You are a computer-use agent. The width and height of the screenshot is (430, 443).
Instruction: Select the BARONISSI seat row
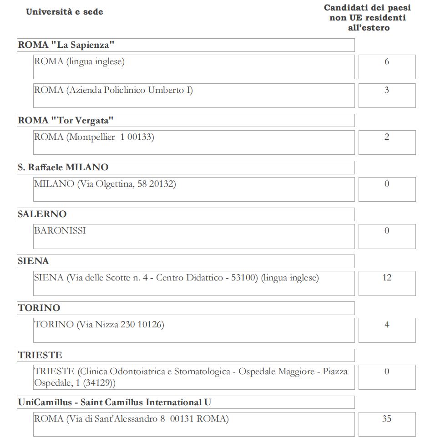pos(194,236)
